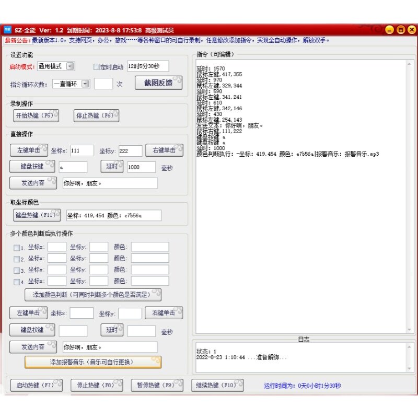The width and height of the screenshot is (418, 418).
Task: Click the 坐标y field containing 222
Action: click(x=130, y=151)
